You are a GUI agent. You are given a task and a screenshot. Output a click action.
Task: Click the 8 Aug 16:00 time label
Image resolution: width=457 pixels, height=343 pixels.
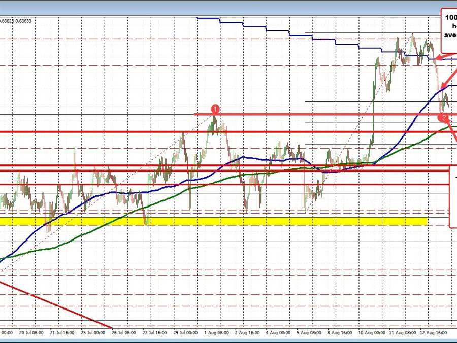pyautogui.click(x=340, y=333)
